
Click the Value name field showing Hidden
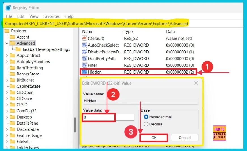click(x=141, y=101)
